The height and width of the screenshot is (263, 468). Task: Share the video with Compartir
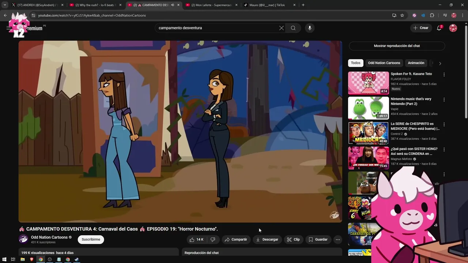tap(236, 240)
